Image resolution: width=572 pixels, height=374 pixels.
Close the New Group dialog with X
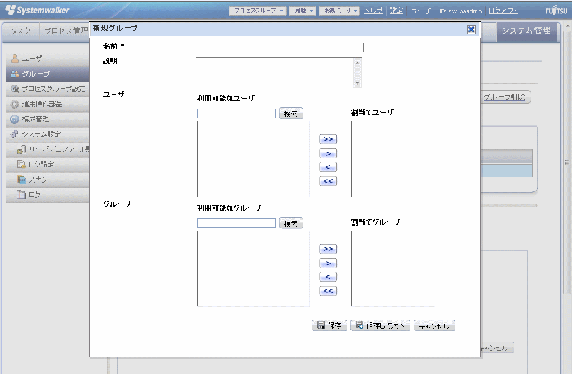click(472, 30)
